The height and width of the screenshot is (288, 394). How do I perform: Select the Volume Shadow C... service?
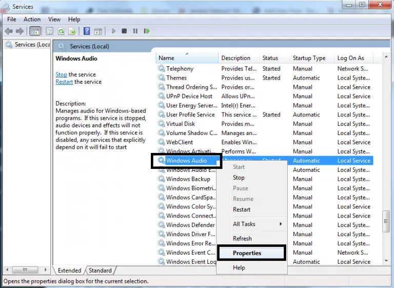[x=192, y=133]
